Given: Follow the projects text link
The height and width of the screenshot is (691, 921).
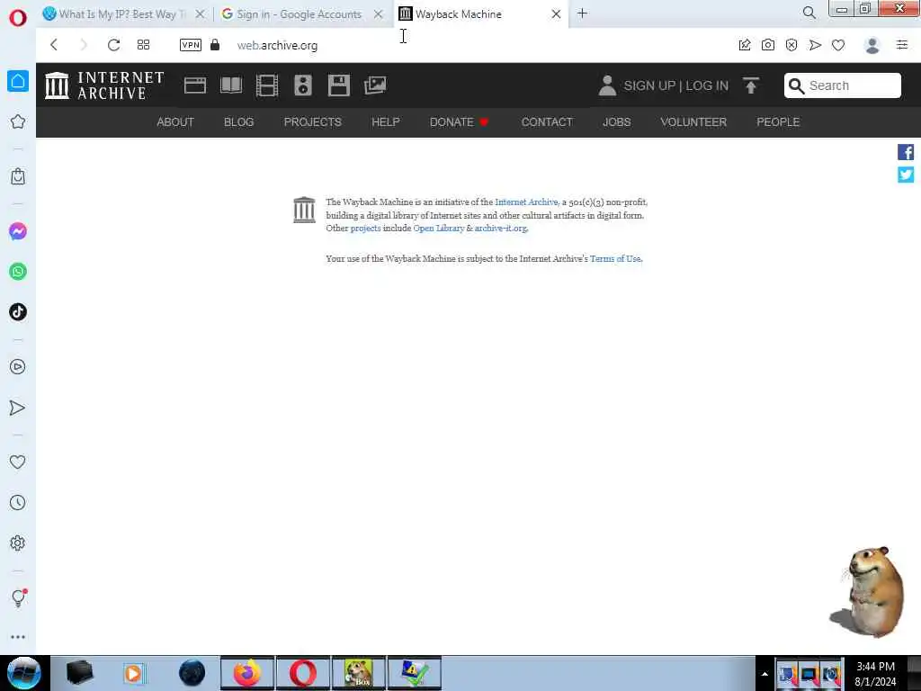Looking at the screenshot, I should 365,228.
